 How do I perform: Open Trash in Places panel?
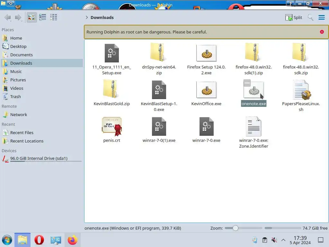pos(42,97)
